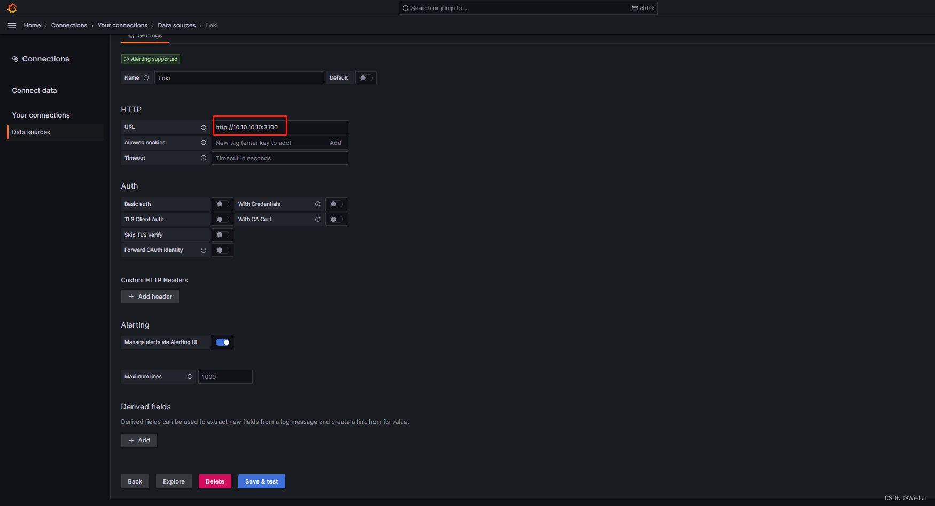Screen dimensions: 935x506
Task: Click the Save & test button
Action: tap(262, 482)
